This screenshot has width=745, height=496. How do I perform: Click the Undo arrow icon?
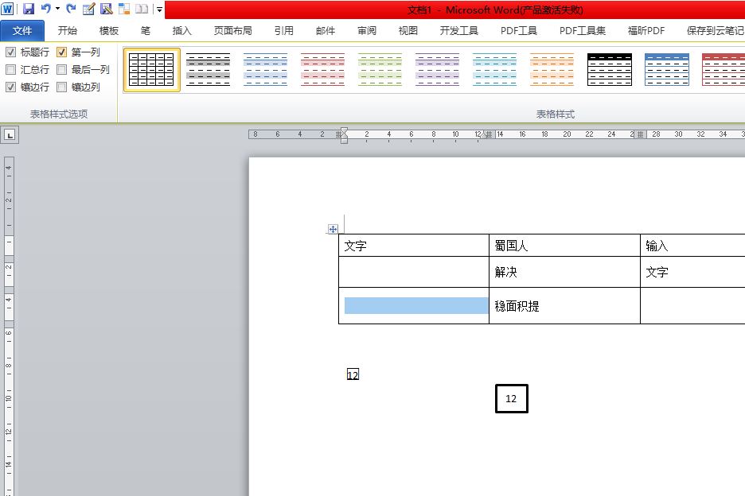coord(45,8)
